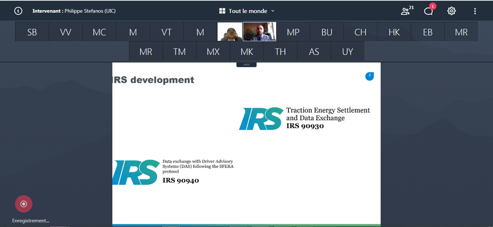Open the participants list showing 21
This screenshot has width=493, height=227.
point(407,11)
